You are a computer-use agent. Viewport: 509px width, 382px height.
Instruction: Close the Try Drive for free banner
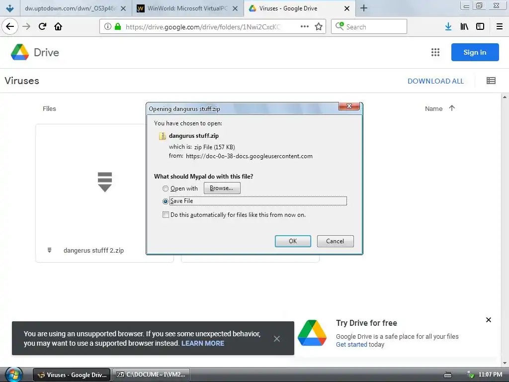coord(489,320)
